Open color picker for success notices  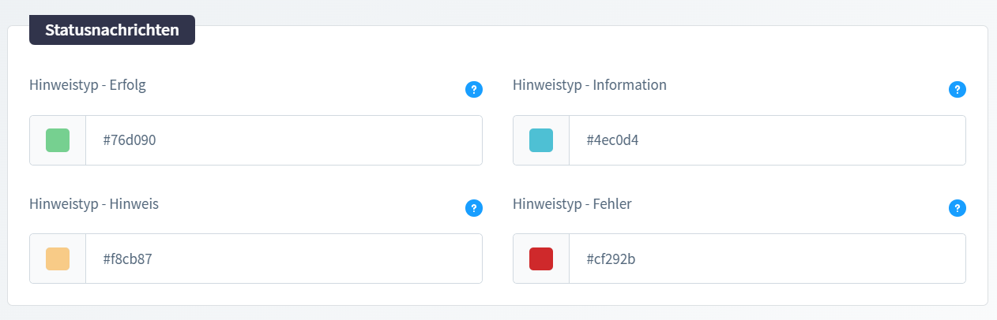[58, 140]
